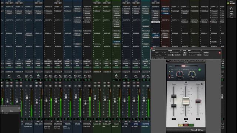Image resolution: width=237 pixels, height=133 pixels.
Task: Click the green automation button in Vocal Rider
Action: pyautogui.click(x=191, y=125)
